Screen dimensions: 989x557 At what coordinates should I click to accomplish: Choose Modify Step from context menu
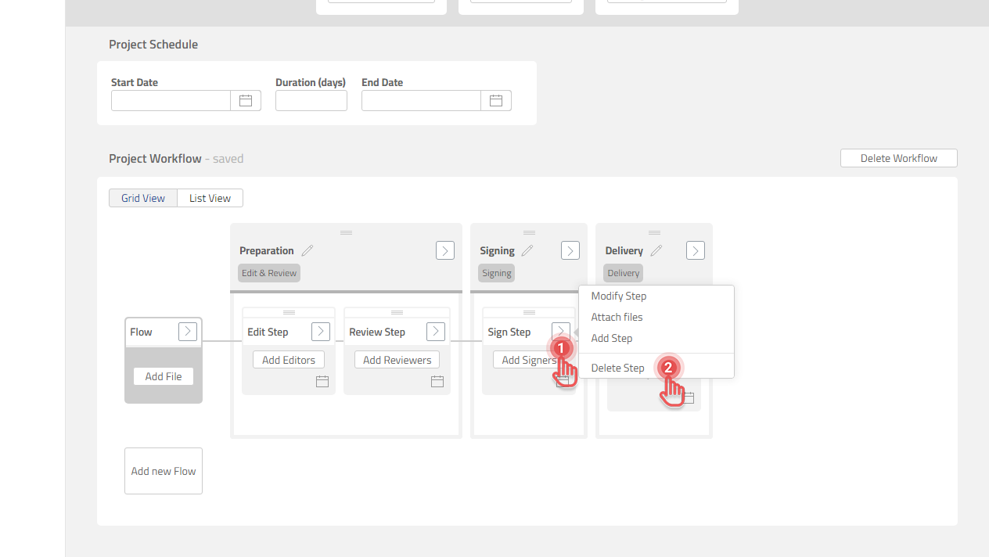point(619,296)
